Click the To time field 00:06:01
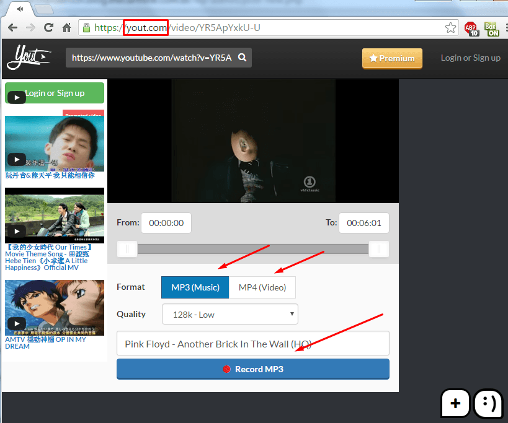This screenshot has width=508, height=423. pos(364,223)
